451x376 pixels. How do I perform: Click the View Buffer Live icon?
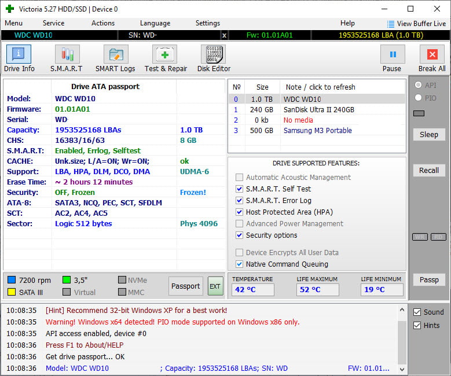(x=391, y=24)
